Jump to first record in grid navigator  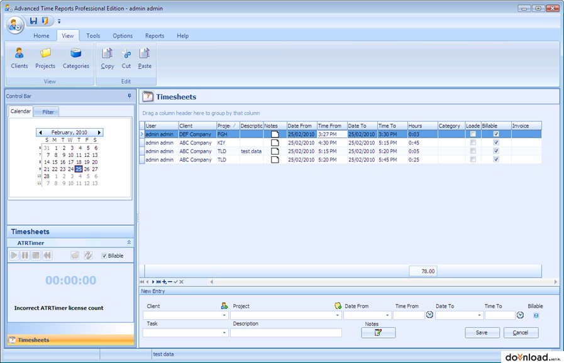tap(141, 282)
